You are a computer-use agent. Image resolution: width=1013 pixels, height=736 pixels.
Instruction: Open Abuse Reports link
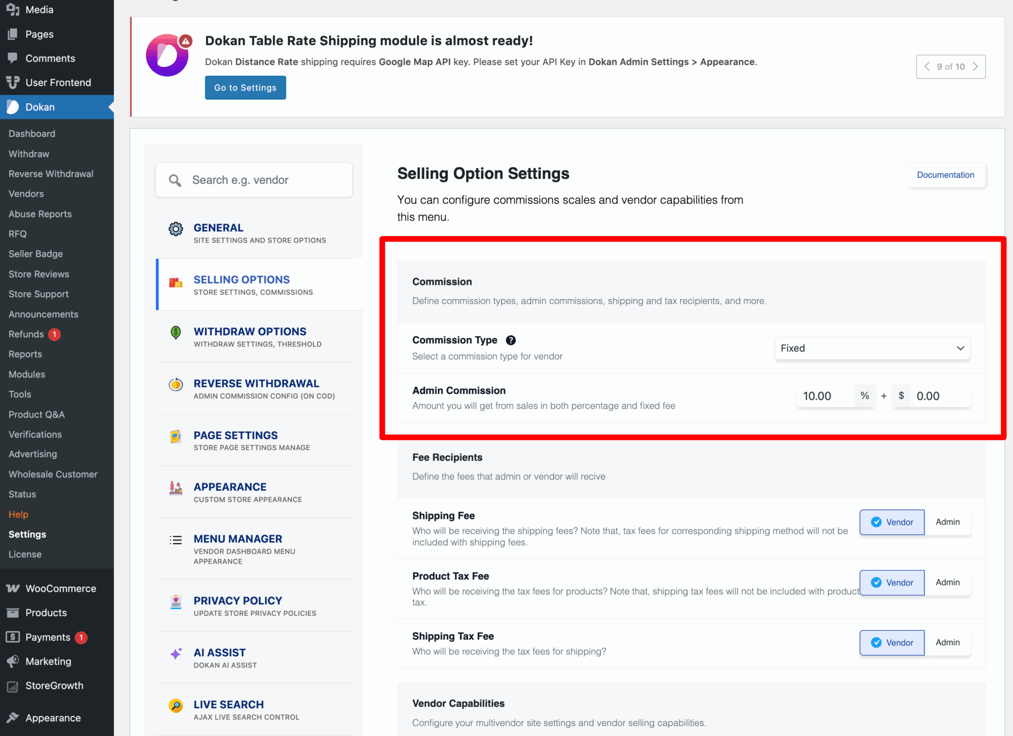40,214
